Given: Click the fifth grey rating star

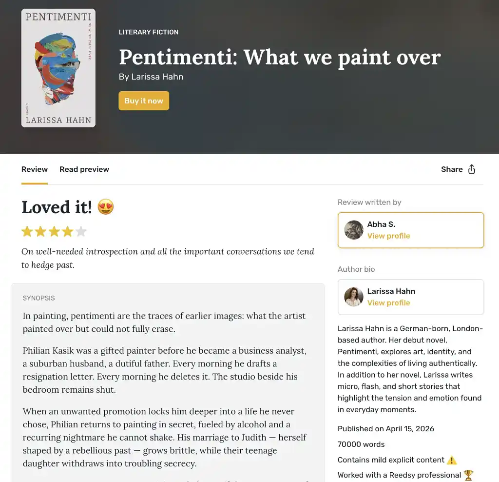Looking at the screenshot, I should tap(81, 232).
